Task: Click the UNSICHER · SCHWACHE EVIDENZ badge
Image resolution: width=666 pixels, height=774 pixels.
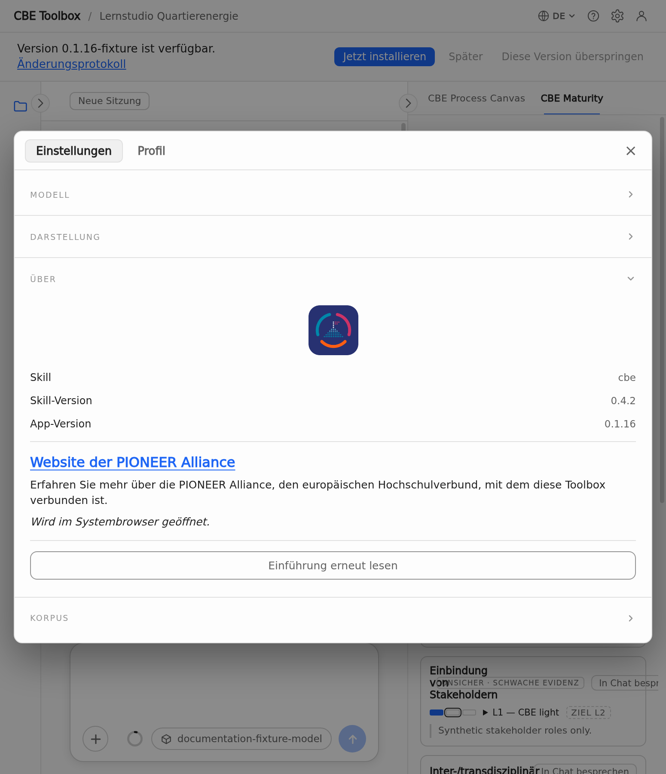Action: [510, 683]
